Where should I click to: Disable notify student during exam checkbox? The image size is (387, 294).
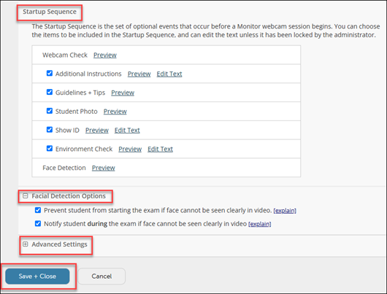click(38, 223)
